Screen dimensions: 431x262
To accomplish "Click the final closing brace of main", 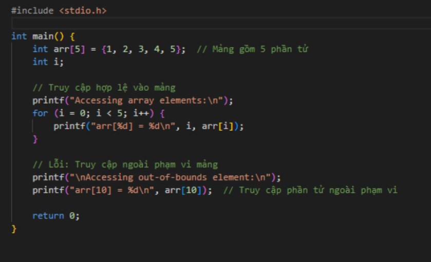I will [x=14, y=229].
